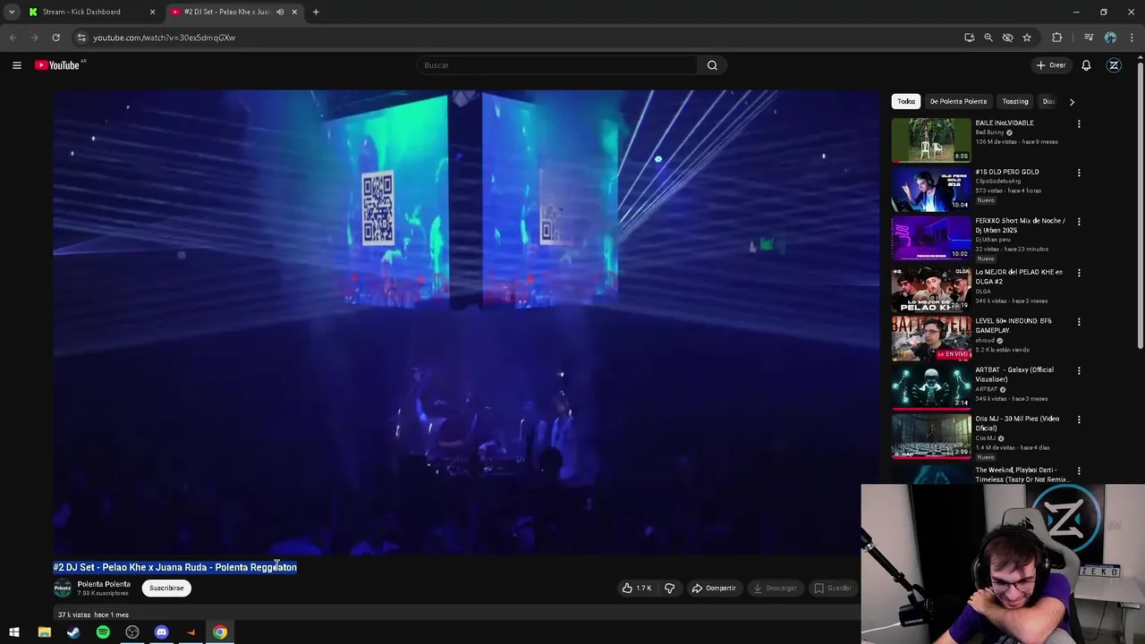
Task: Click the Chrome address bar URL
Action: (x=165, y=38)
